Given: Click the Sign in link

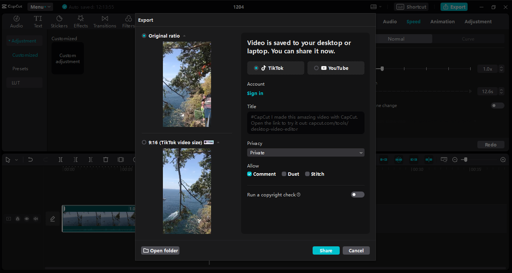Looking at the screenshot, I should tap(255, 94).
